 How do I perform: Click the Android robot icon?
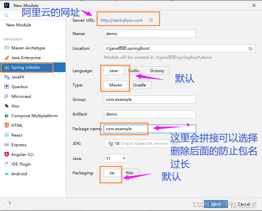pos(7,174)
